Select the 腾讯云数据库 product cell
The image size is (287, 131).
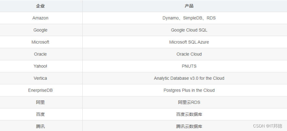click(x=189, y=126)
